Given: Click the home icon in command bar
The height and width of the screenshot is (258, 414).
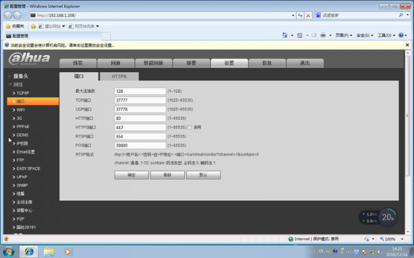Looking at the screenshot, I should [x=284, y=35].
